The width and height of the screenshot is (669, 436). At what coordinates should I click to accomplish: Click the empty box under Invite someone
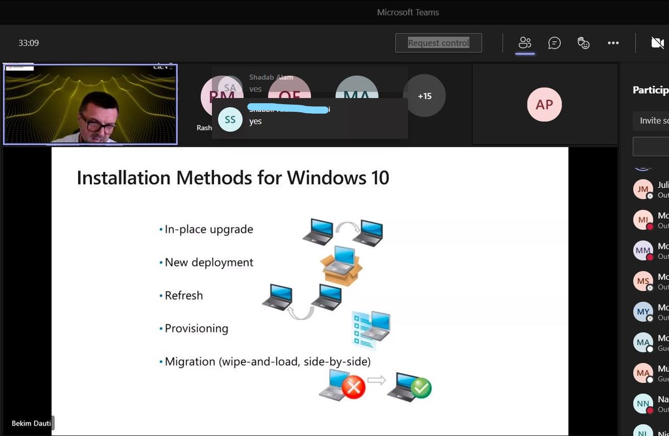click(x=651, y=146)
